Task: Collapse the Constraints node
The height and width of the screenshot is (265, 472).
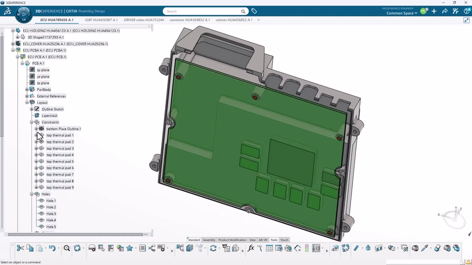Action: pyautogui.click(x=31, y=122)
